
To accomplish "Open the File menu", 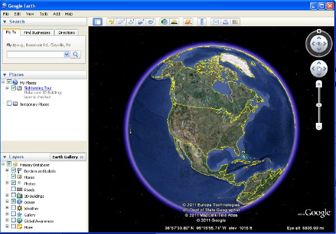I will click(6, 14).
